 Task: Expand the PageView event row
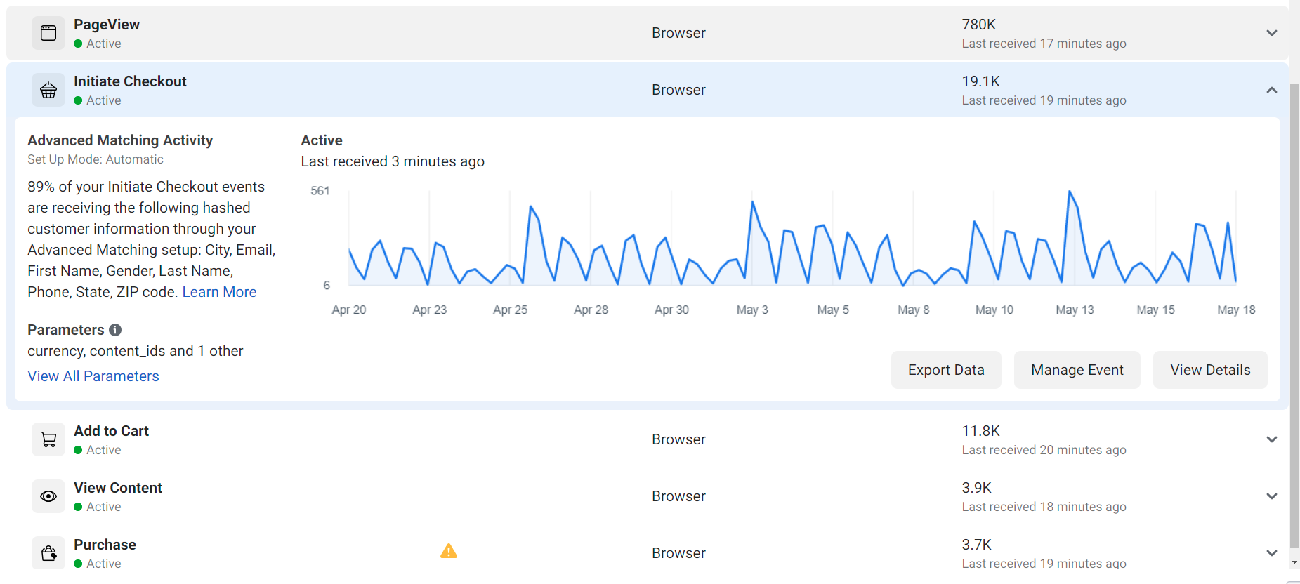(x=1271, y=33)
